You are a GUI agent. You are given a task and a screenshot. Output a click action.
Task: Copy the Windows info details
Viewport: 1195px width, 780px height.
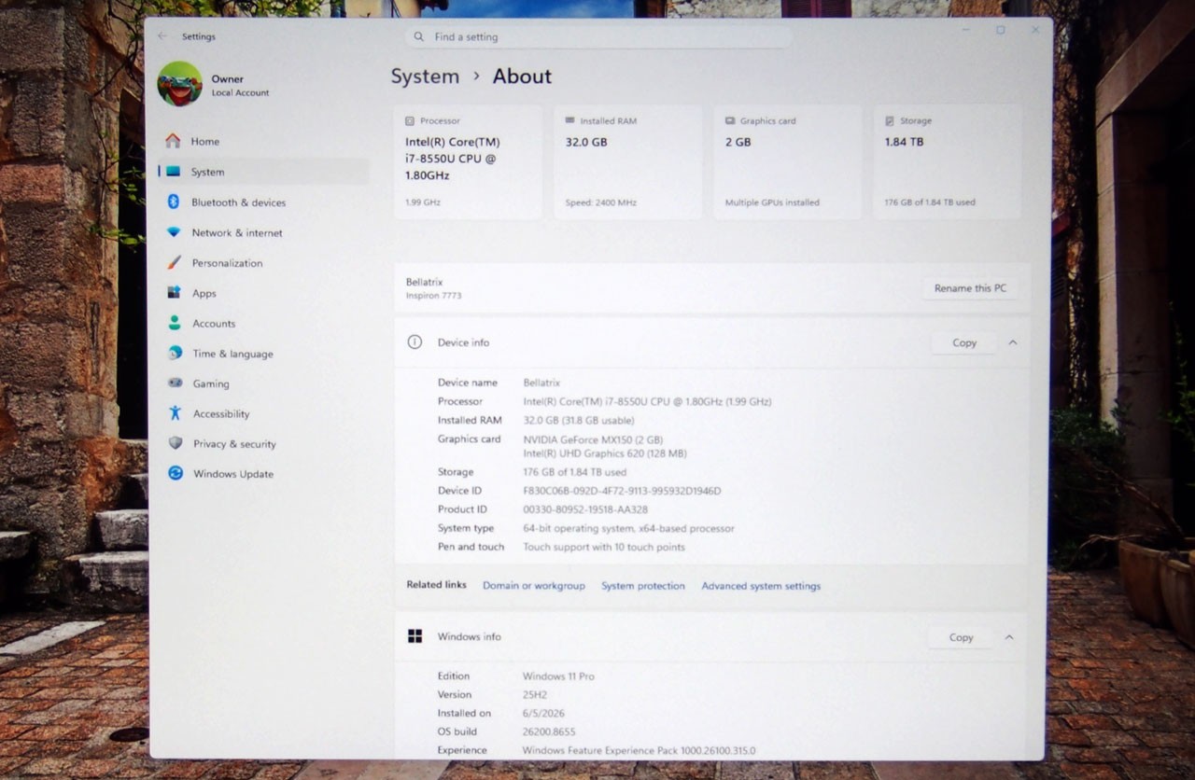[x=961, y=637]
